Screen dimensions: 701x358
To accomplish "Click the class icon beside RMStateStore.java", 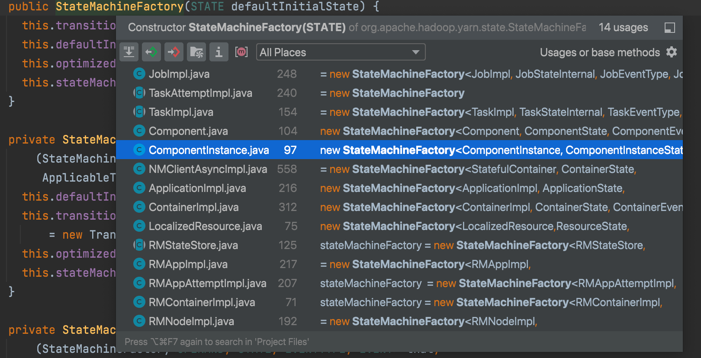I will [139, 245].
